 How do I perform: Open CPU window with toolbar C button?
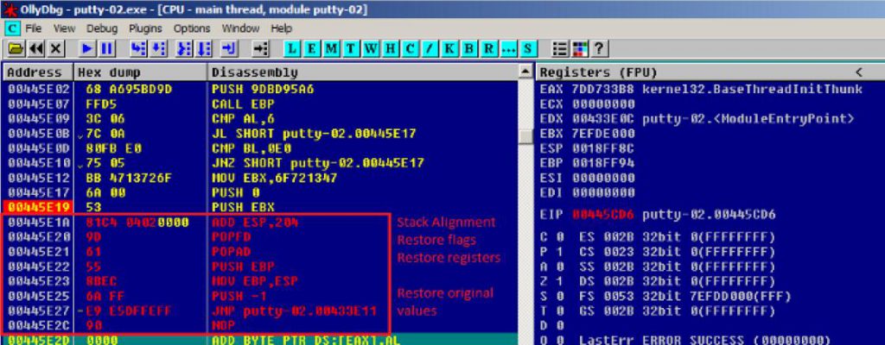(x=409, y=49)
